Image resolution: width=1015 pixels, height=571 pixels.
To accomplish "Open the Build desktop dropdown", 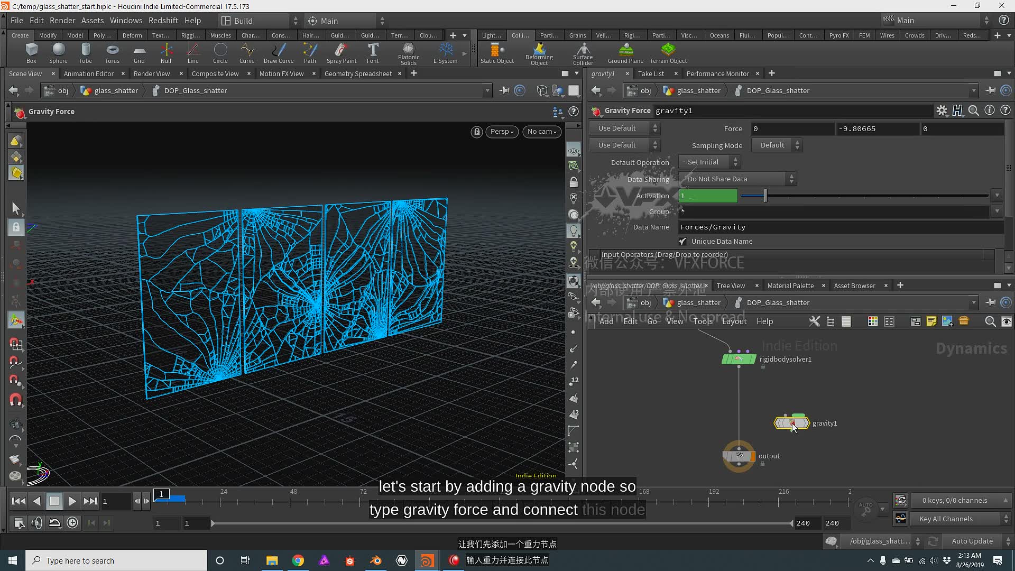I will tap(259, 21).
